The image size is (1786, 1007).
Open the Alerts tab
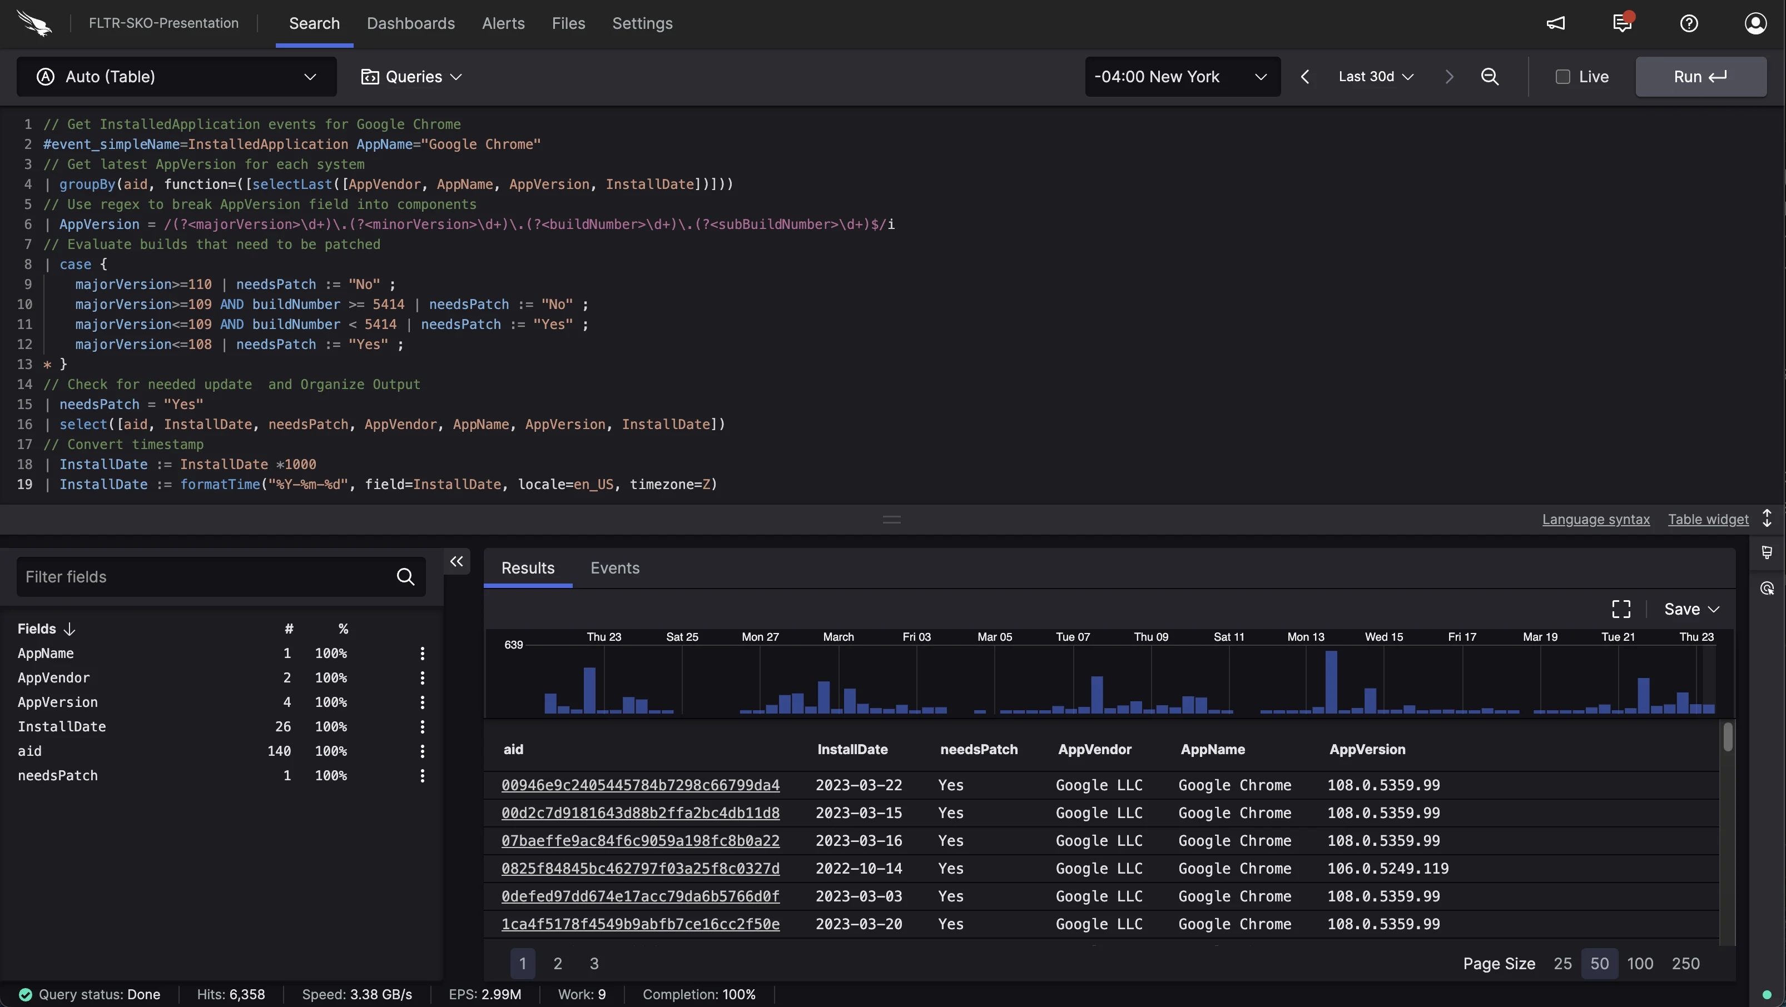pyautogui.click(x=503, y=23)
